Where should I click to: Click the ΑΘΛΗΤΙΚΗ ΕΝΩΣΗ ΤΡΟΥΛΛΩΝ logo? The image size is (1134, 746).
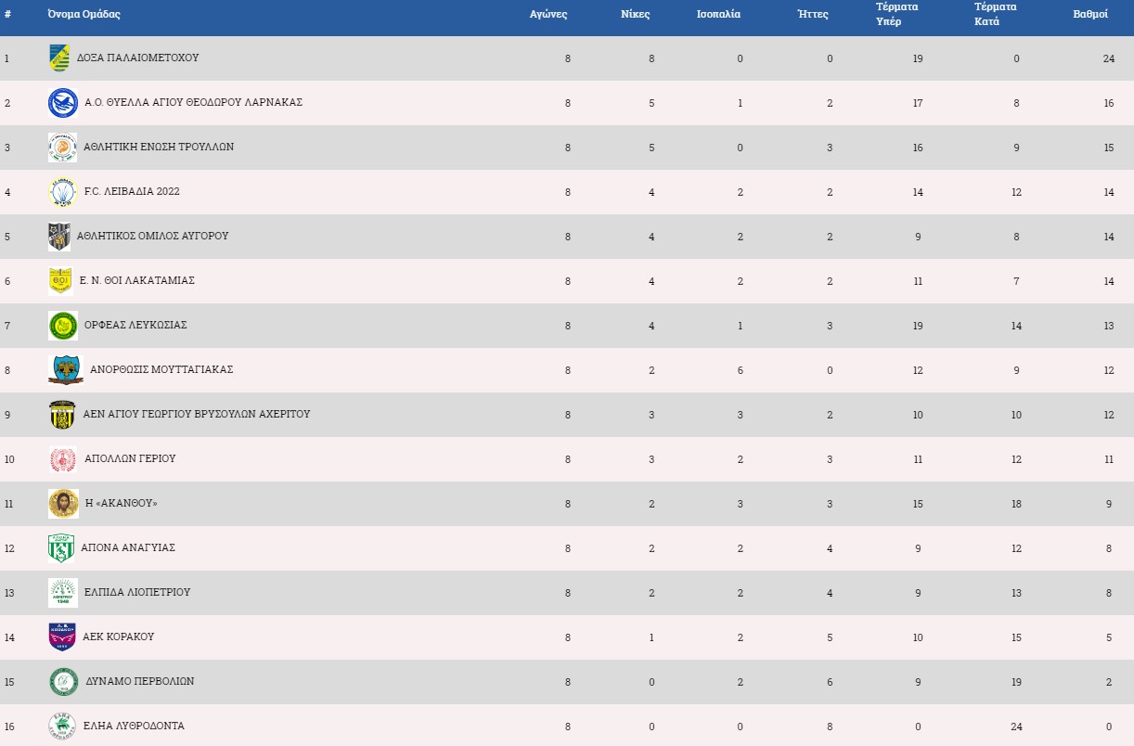coord(63,147)
